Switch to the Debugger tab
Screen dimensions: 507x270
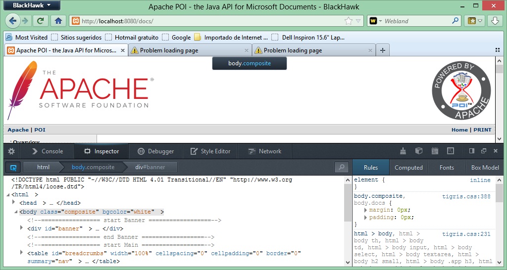156,151
